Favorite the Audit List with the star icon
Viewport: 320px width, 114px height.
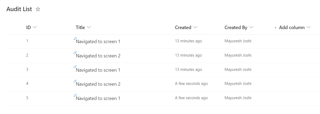pyautogui.click(x=38, y=9)
